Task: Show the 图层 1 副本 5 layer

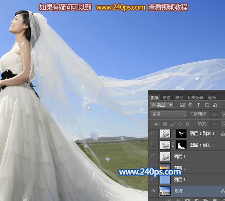Action: tap(153, 133)
